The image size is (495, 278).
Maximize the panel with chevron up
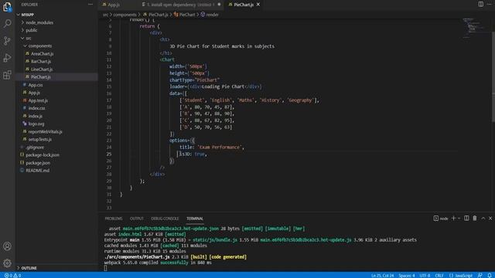483,218
